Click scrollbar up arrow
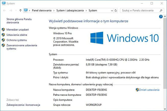This screenshot has height=111, width=167. pyautogui.click(x=165, y=17)
